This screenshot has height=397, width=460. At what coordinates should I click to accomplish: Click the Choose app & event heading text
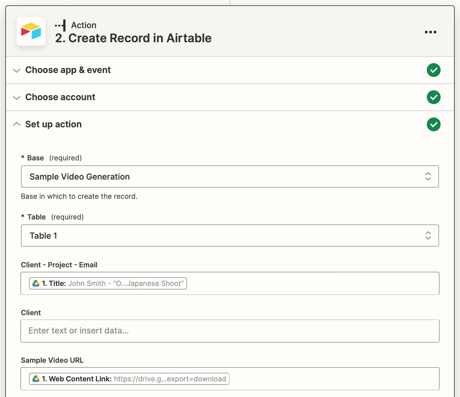68,70
